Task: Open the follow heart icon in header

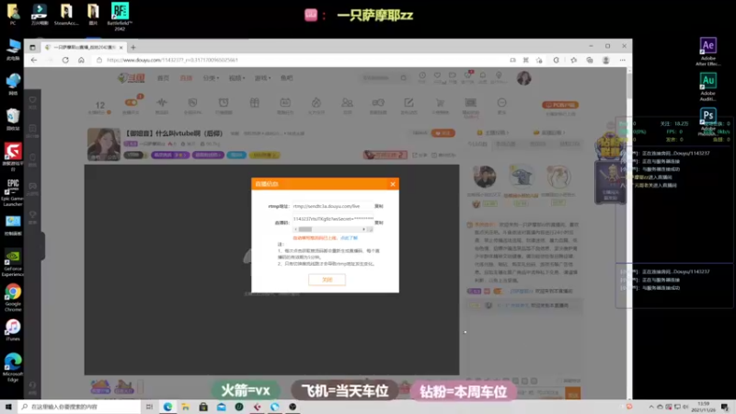Action: [437, 77]
